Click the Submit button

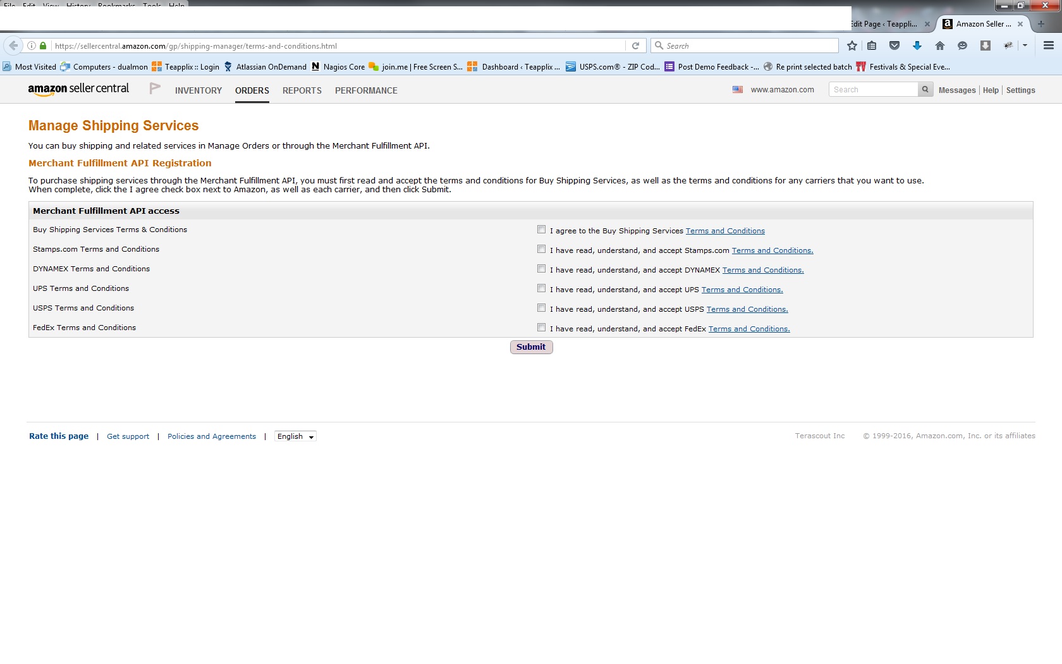[531, 347]
